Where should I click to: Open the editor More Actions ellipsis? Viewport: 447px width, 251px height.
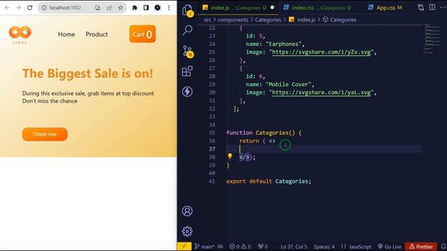tap(444, 8)
